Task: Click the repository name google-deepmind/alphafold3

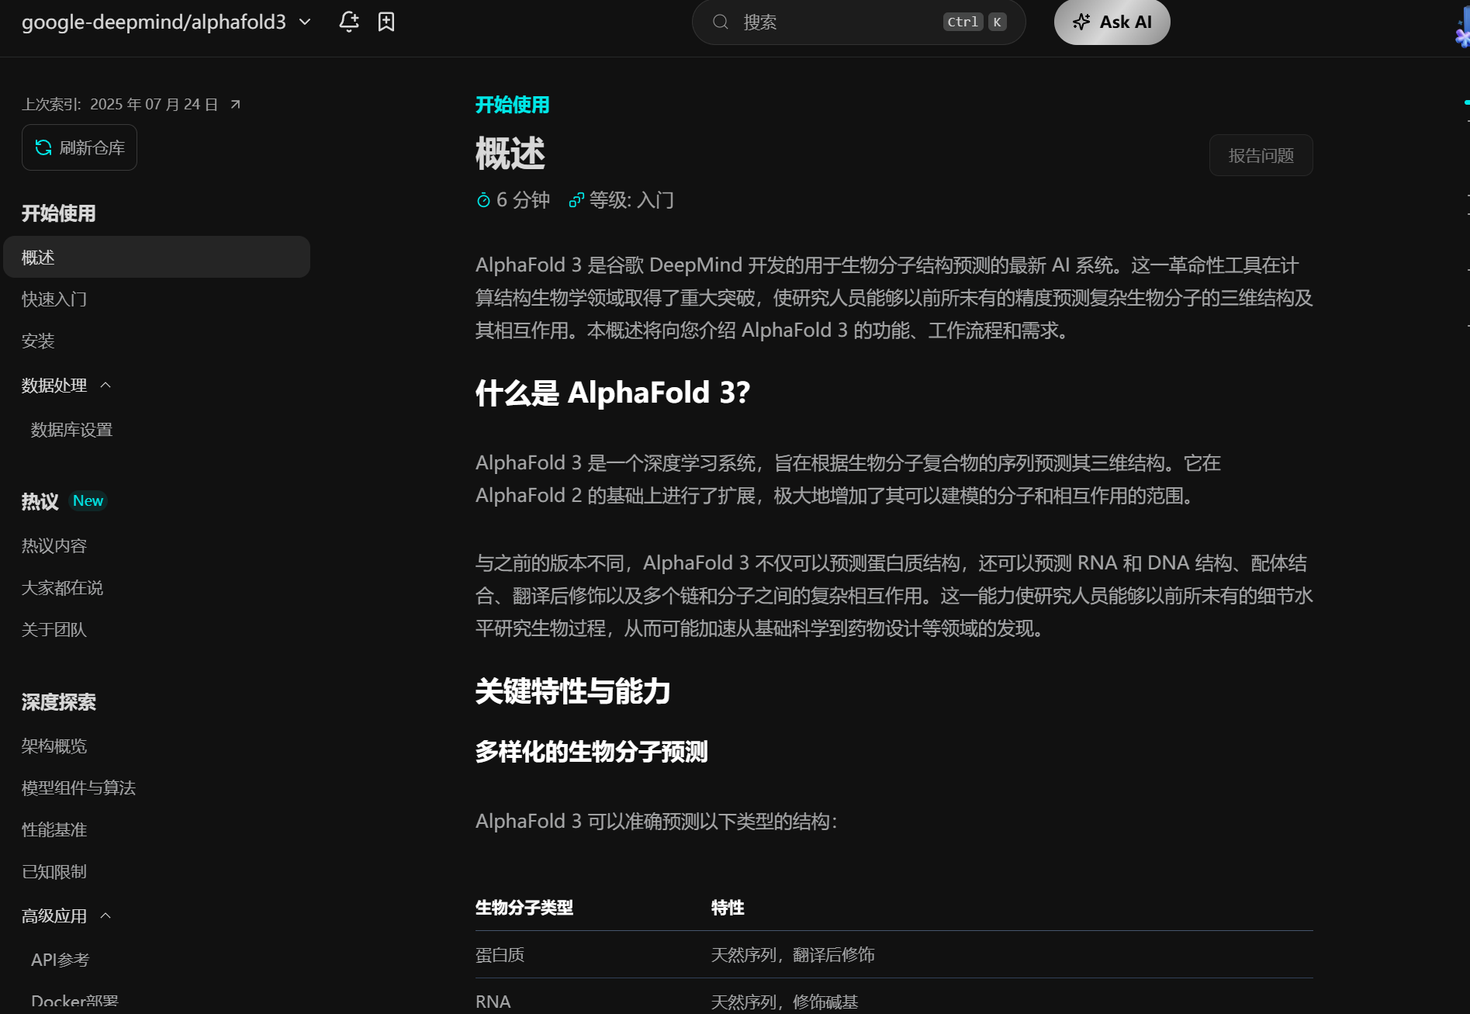Action: pos(154,22)
